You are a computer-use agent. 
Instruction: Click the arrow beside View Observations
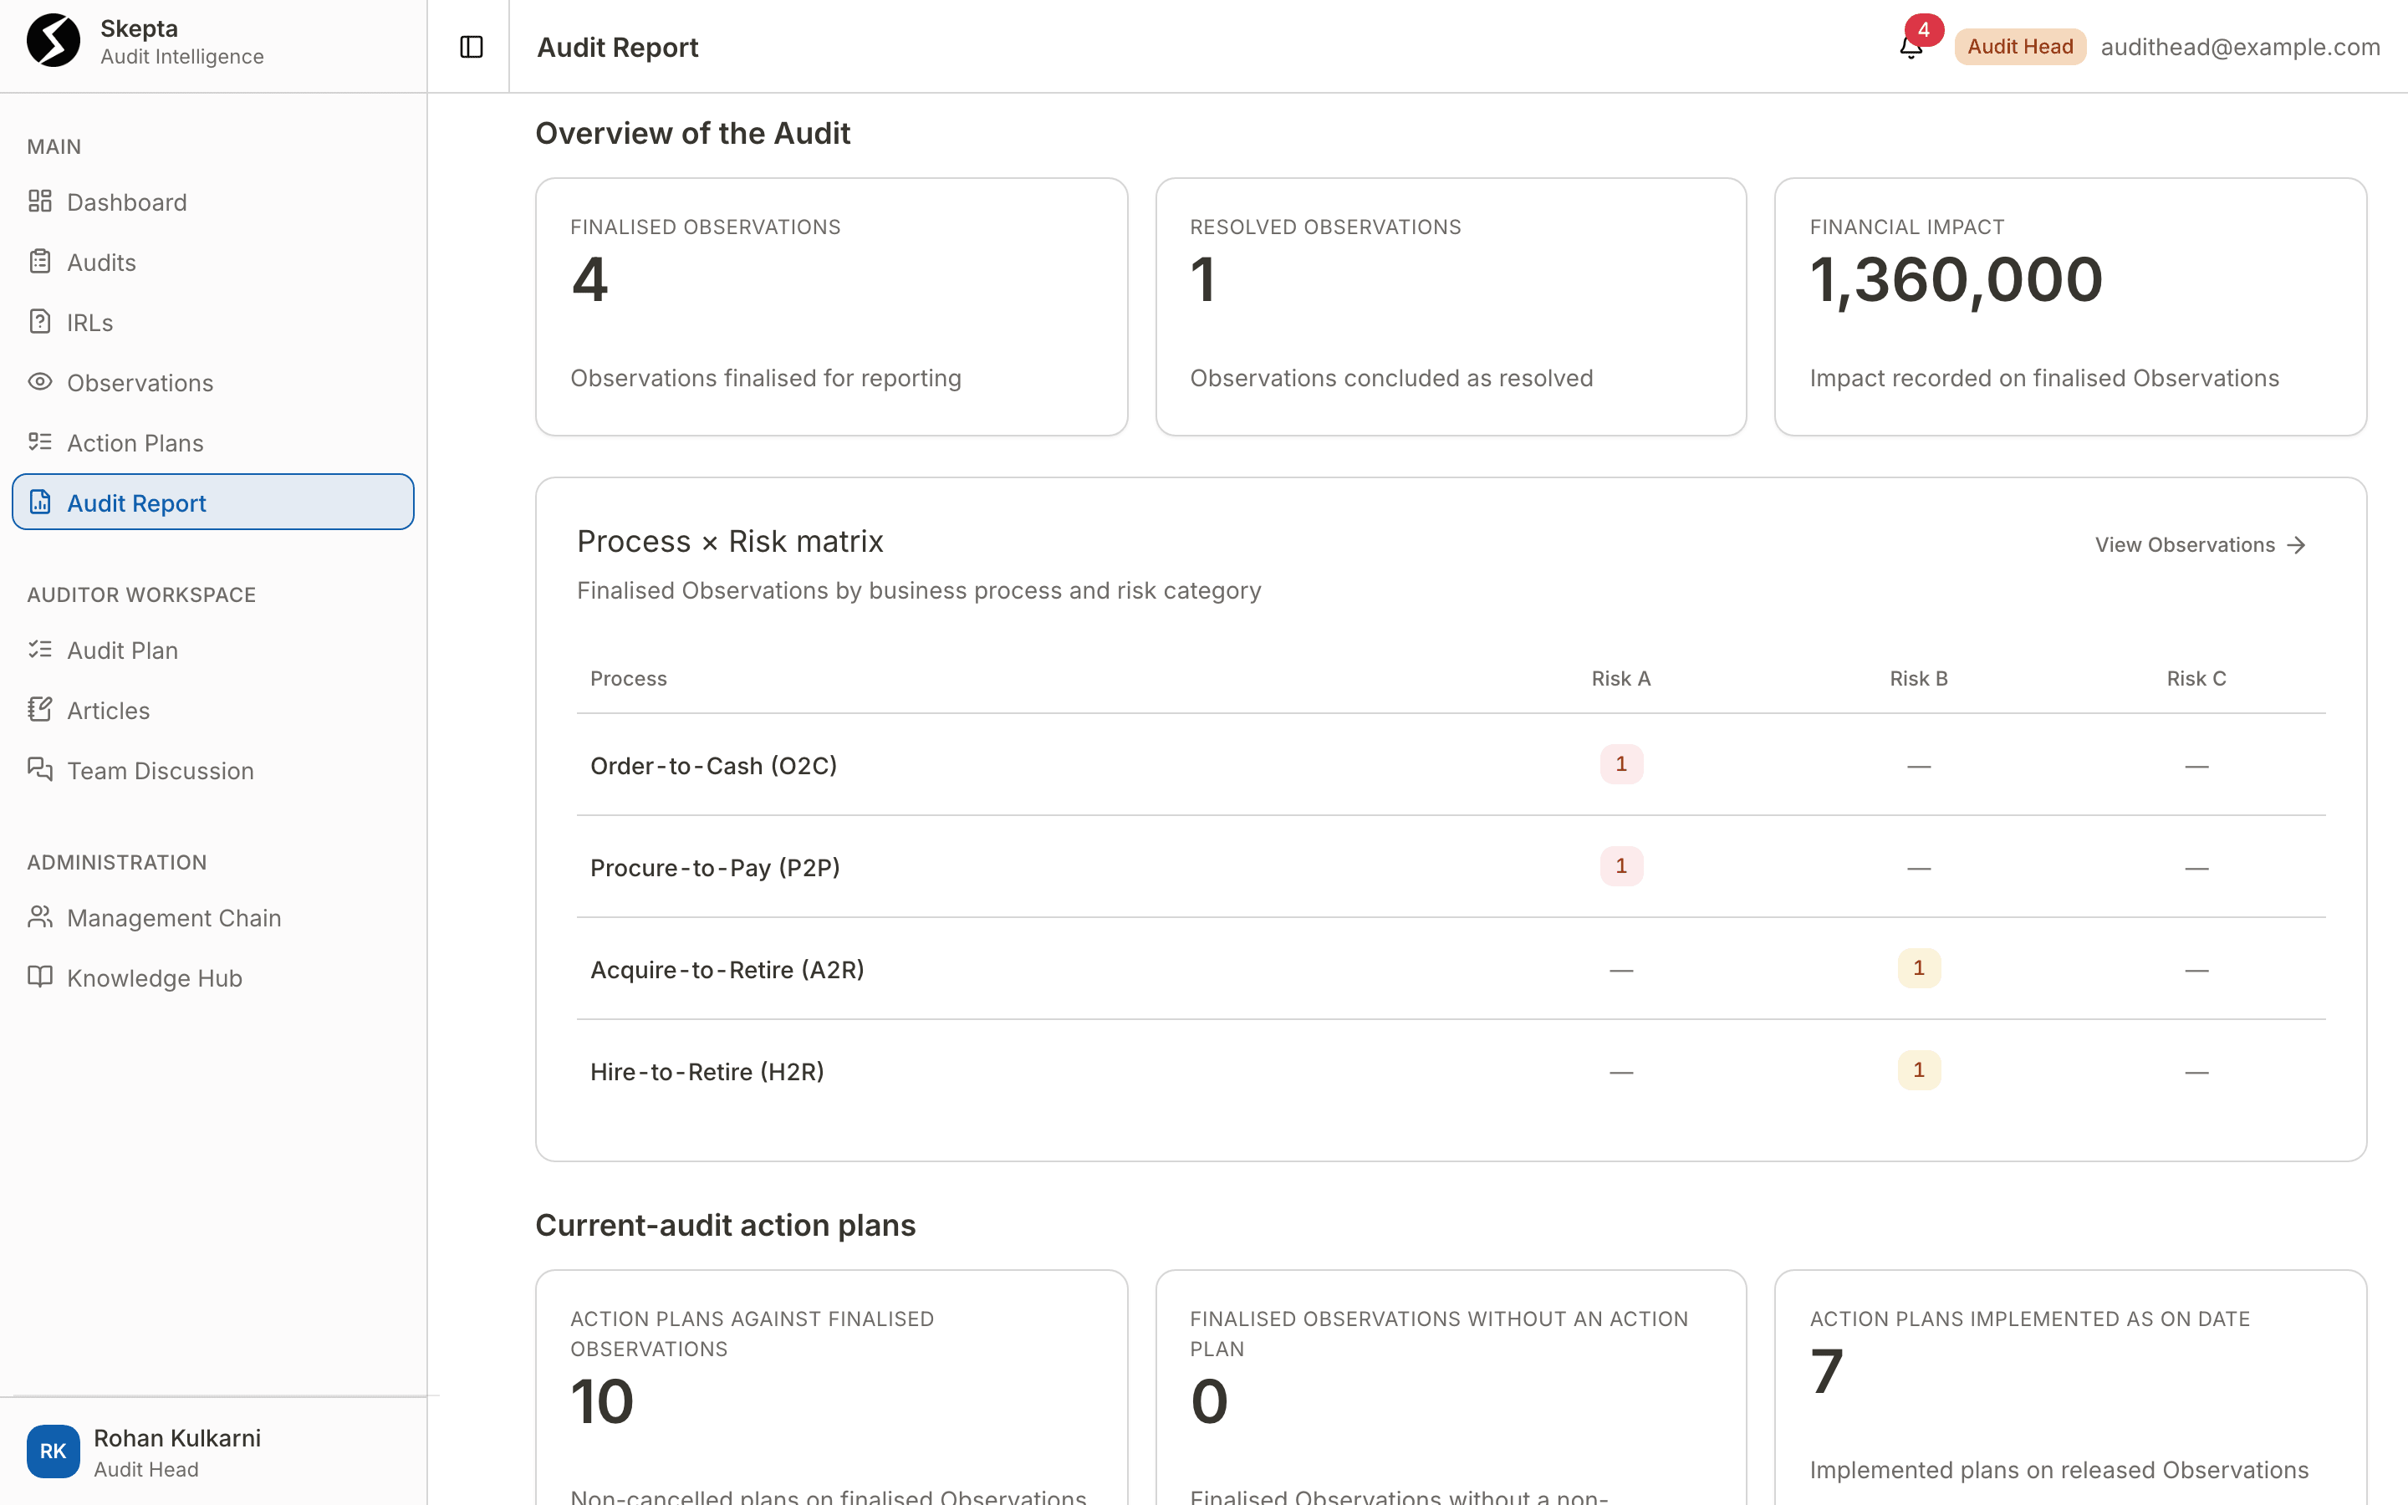pyautogui.click(x=2297, y=544)
